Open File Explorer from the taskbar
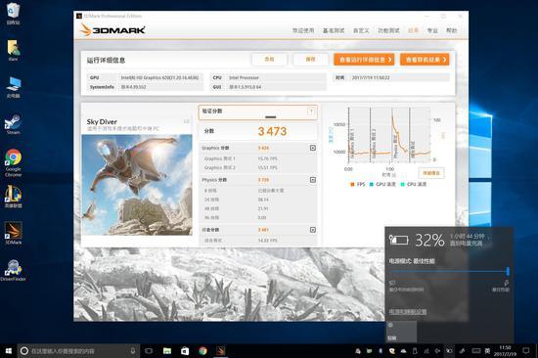Viewport: 538px width, 358px height. coord(167,351)
